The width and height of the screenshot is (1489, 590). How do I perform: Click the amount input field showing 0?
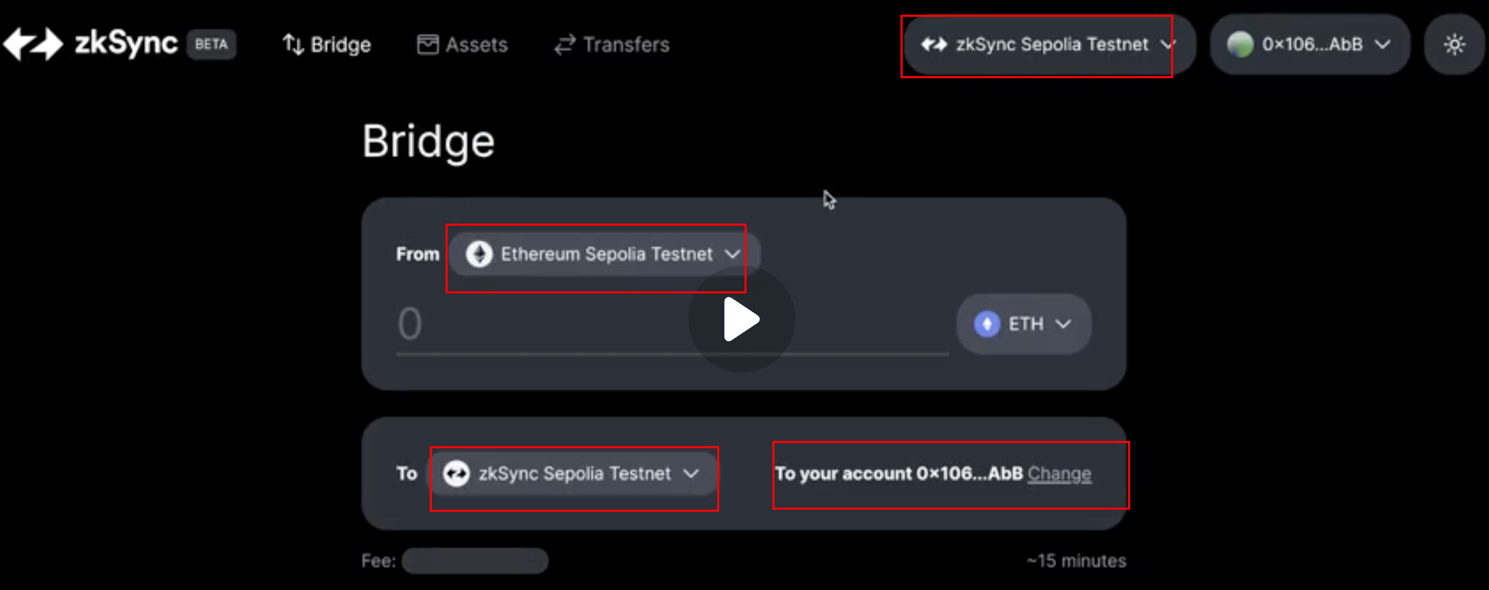672,324
